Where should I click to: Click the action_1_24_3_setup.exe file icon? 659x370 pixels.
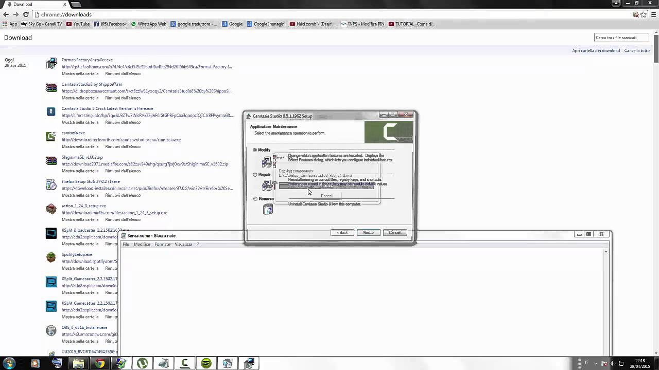point(51,209)
